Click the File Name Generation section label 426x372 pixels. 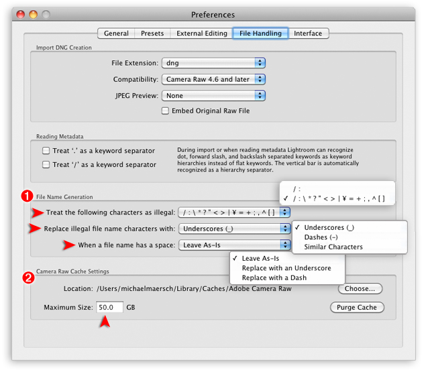coord(64,197)
